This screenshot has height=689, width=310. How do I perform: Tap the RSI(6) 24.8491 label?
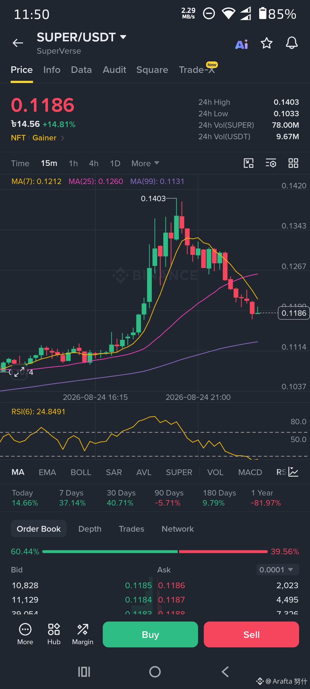pos(38,412)
